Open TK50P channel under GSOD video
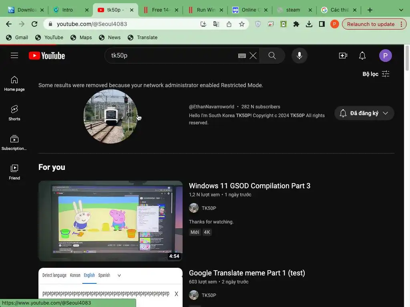The image size is (410, 307). click(209, 208)
